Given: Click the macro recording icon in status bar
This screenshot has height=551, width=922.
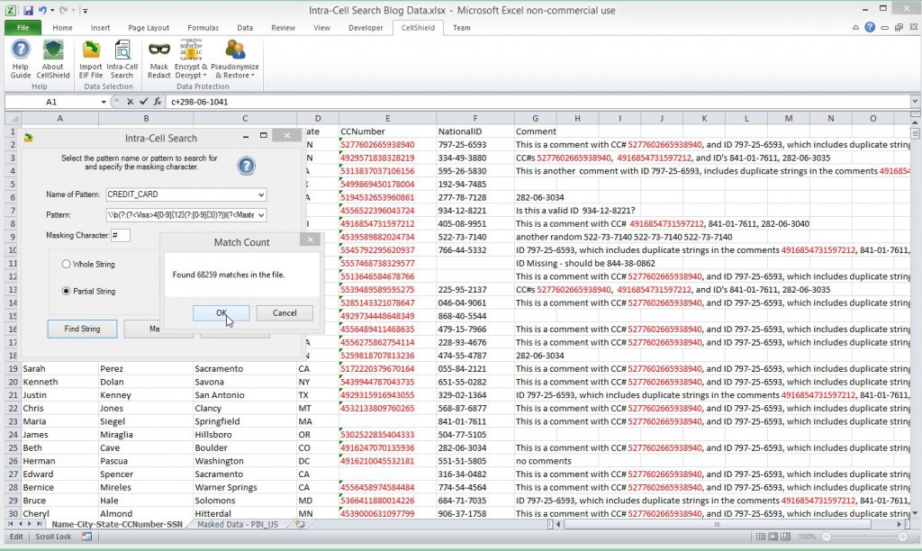Looking at the screenshot, I should (86, 537).
